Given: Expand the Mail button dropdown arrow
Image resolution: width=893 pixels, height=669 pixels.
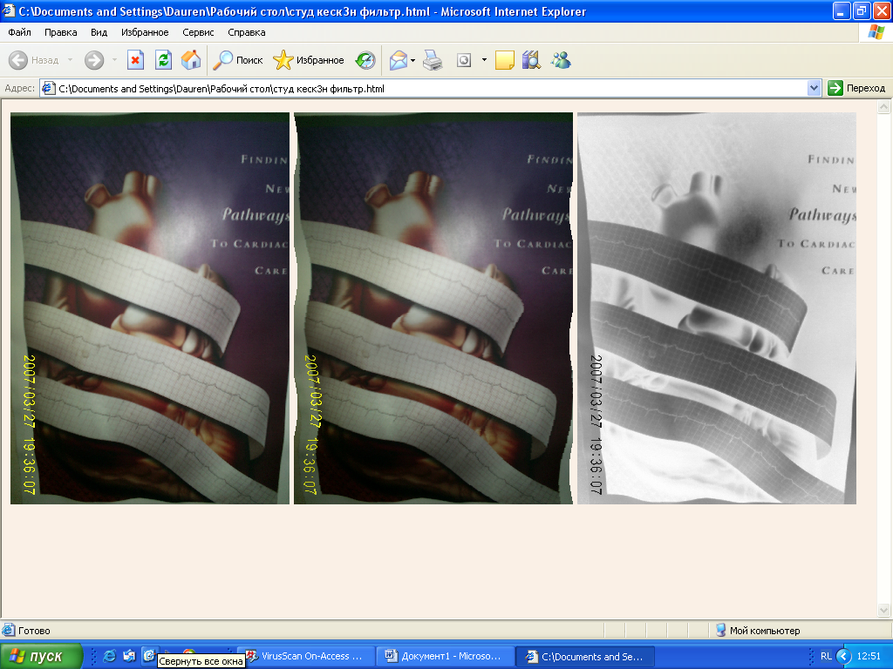Looking at the screenshot, I should pos(412,60).
